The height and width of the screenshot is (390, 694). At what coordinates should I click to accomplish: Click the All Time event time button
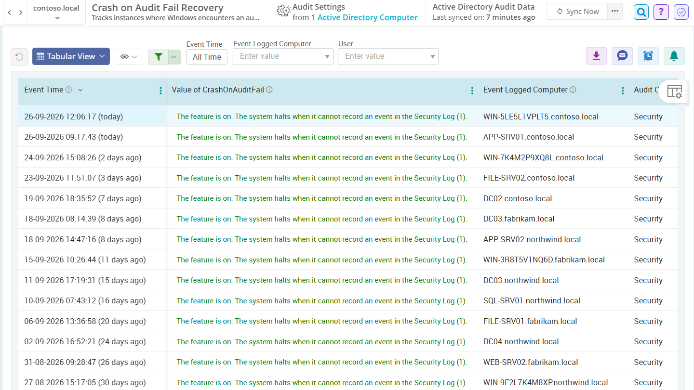coord(207,57)
